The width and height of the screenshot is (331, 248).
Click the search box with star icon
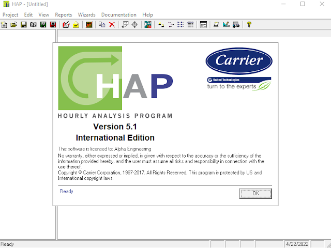[125, 25]
